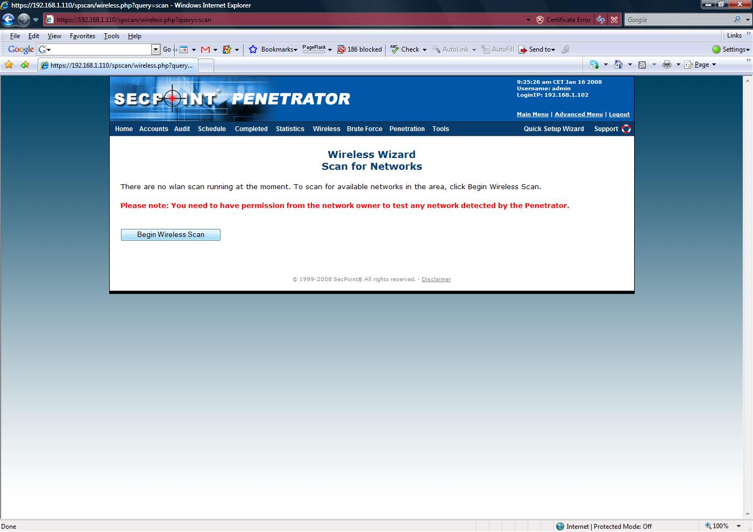Click the highlighter pen icon
Image resolution: width=753 pixels, height=532 pixels.
565,49
